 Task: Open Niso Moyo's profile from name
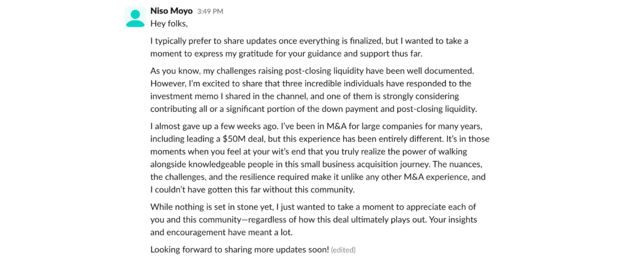coord(171,11)
